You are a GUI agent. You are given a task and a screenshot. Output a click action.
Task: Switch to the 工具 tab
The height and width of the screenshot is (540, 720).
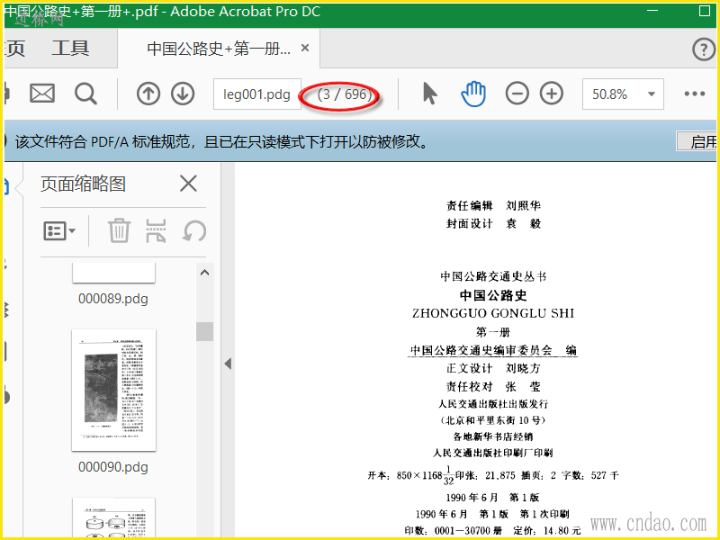(70, 49)
